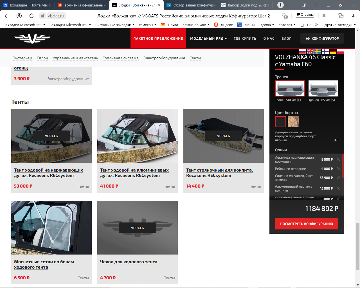Jump to the Экстерьер section

pyautogui.click(x=22, y=58)
